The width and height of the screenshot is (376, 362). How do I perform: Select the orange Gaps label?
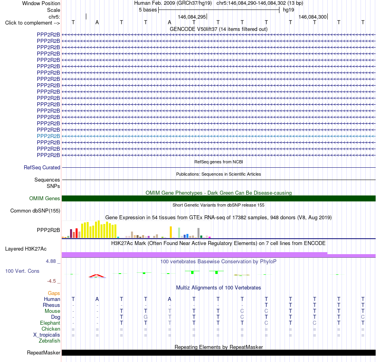click(x=54, y=293)
